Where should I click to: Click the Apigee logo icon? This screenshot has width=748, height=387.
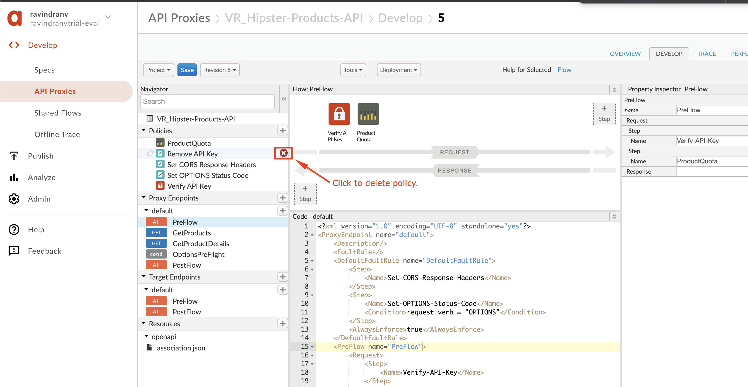pos(15,18)
